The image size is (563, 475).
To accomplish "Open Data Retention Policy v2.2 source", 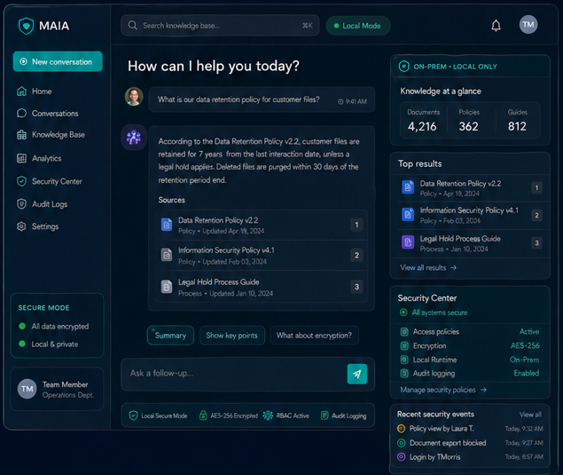I will click(262, 226).
